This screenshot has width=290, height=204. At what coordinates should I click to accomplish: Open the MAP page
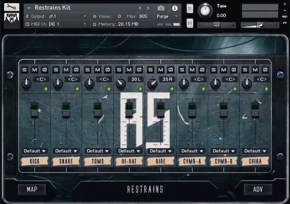point(32,189)
